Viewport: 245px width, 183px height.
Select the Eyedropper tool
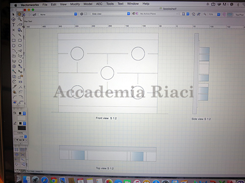coord(20,66)
